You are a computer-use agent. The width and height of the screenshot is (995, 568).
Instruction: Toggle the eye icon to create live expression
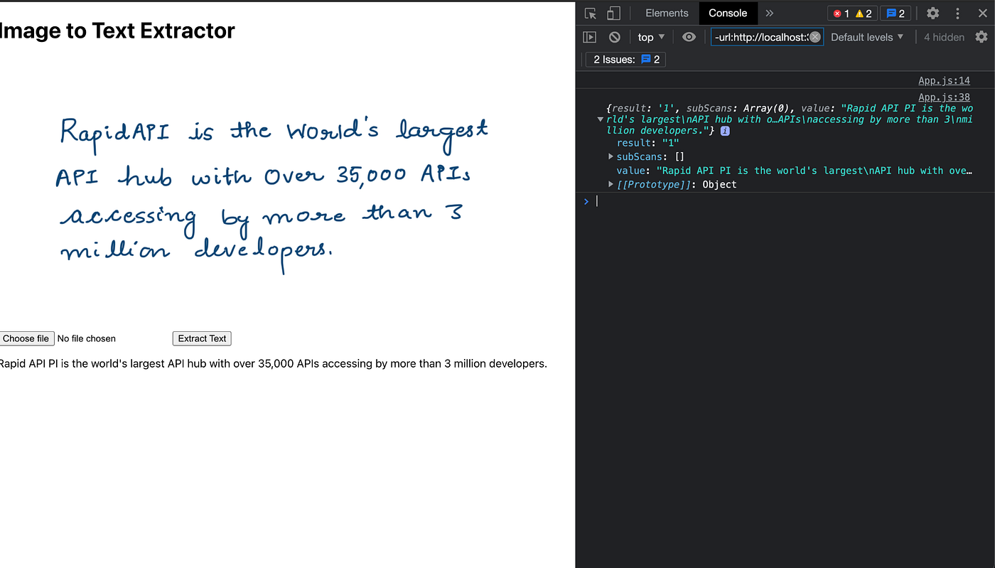(688, 36)
